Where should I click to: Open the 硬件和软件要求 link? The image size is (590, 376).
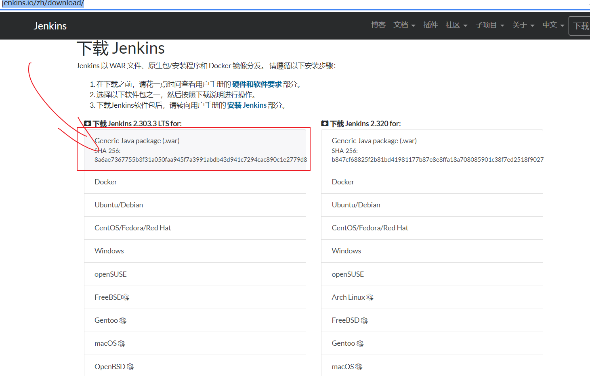257,84
